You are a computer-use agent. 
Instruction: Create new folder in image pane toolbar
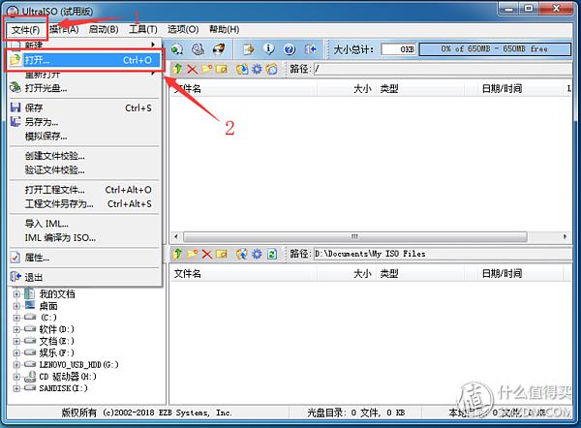[206, 69]
